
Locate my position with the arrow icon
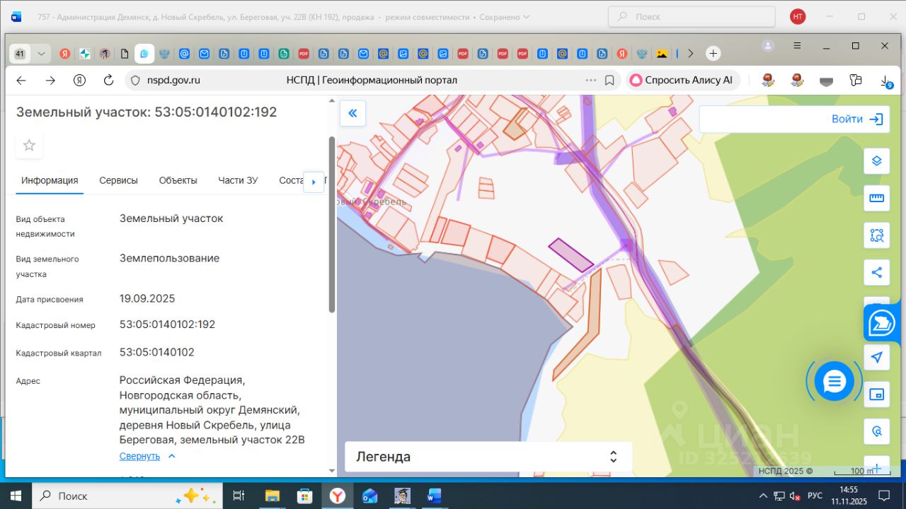(876, 357)
